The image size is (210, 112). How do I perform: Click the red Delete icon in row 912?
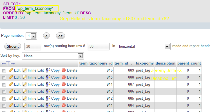[64, 98]
